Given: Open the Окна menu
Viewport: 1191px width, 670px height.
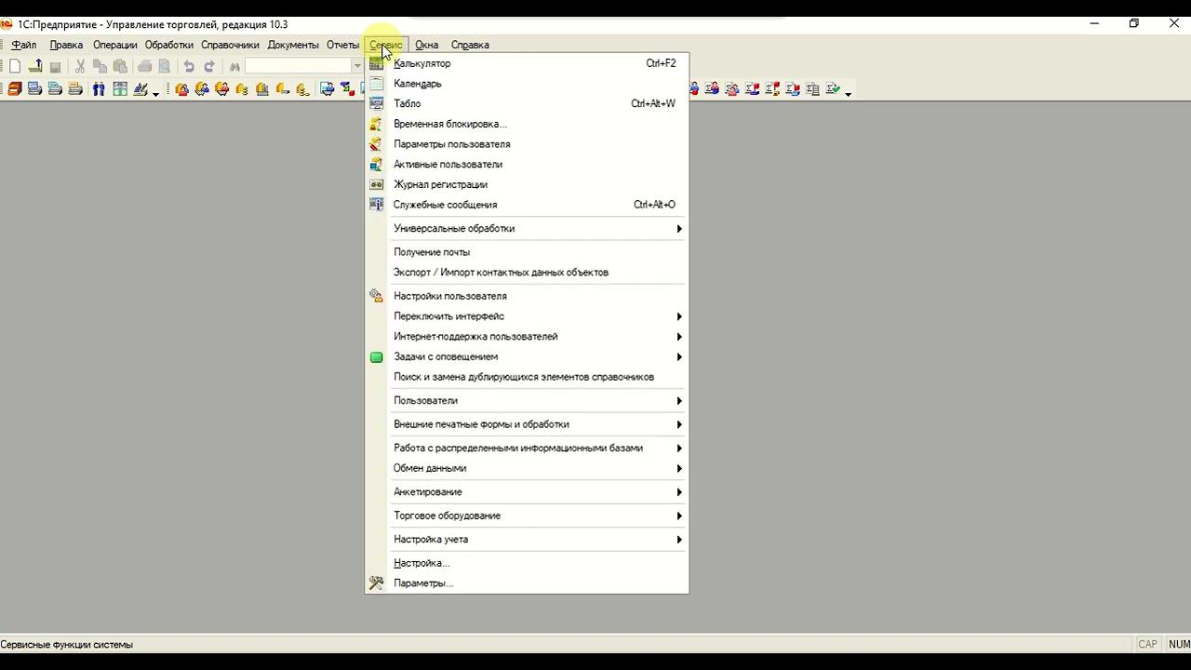Looking at the screenshot, I should click(426, 45).
